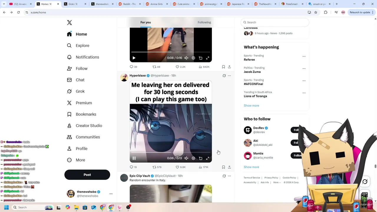Screen dimensions: 377x212
Task: Seek in the top video progress bar
Action: 171,52
